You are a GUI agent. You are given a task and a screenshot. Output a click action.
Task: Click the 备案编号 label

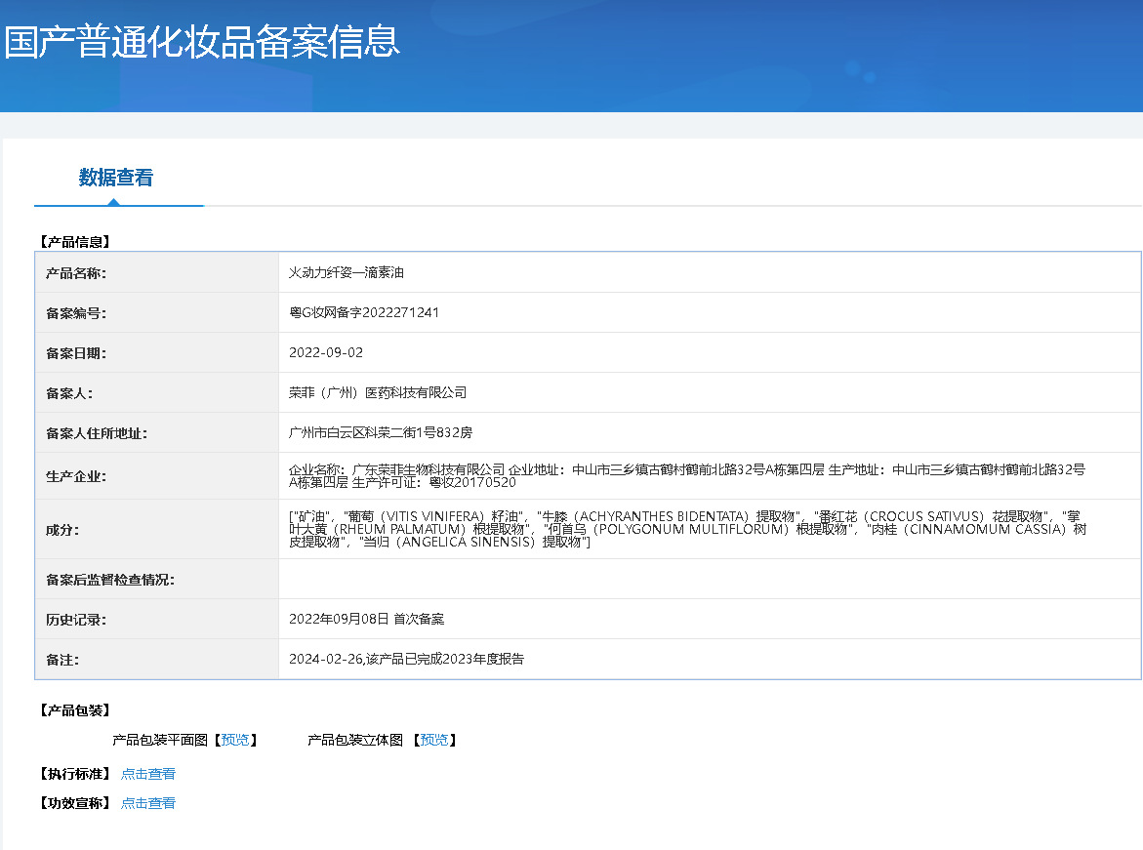click(x=76, y=313)
